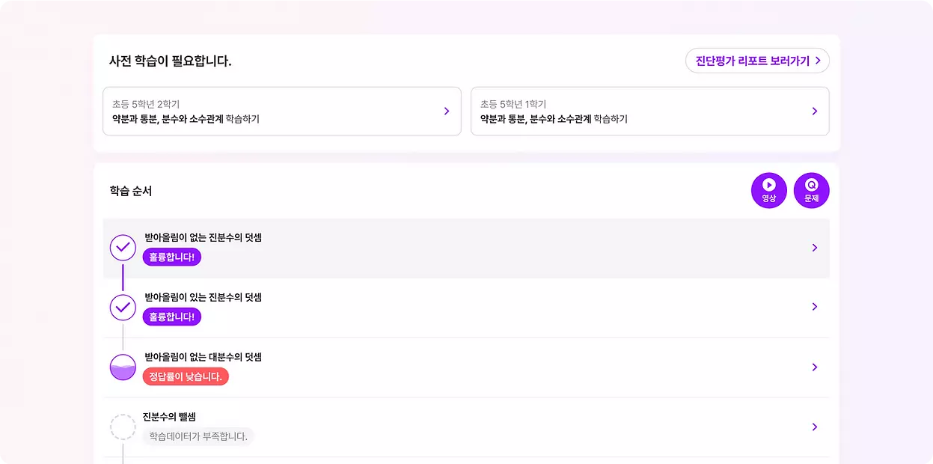Click dashed empty circle for 진분수의 뺄셈
This screenshot has height=464, width=933.
123,427
